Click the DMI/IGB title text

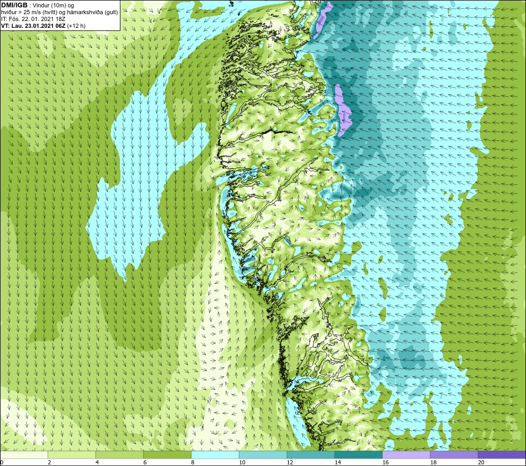pos(14,5)
